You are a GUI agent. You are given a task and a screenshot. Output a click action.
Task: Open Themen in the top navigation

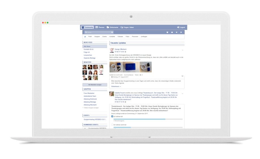[100, 27]
